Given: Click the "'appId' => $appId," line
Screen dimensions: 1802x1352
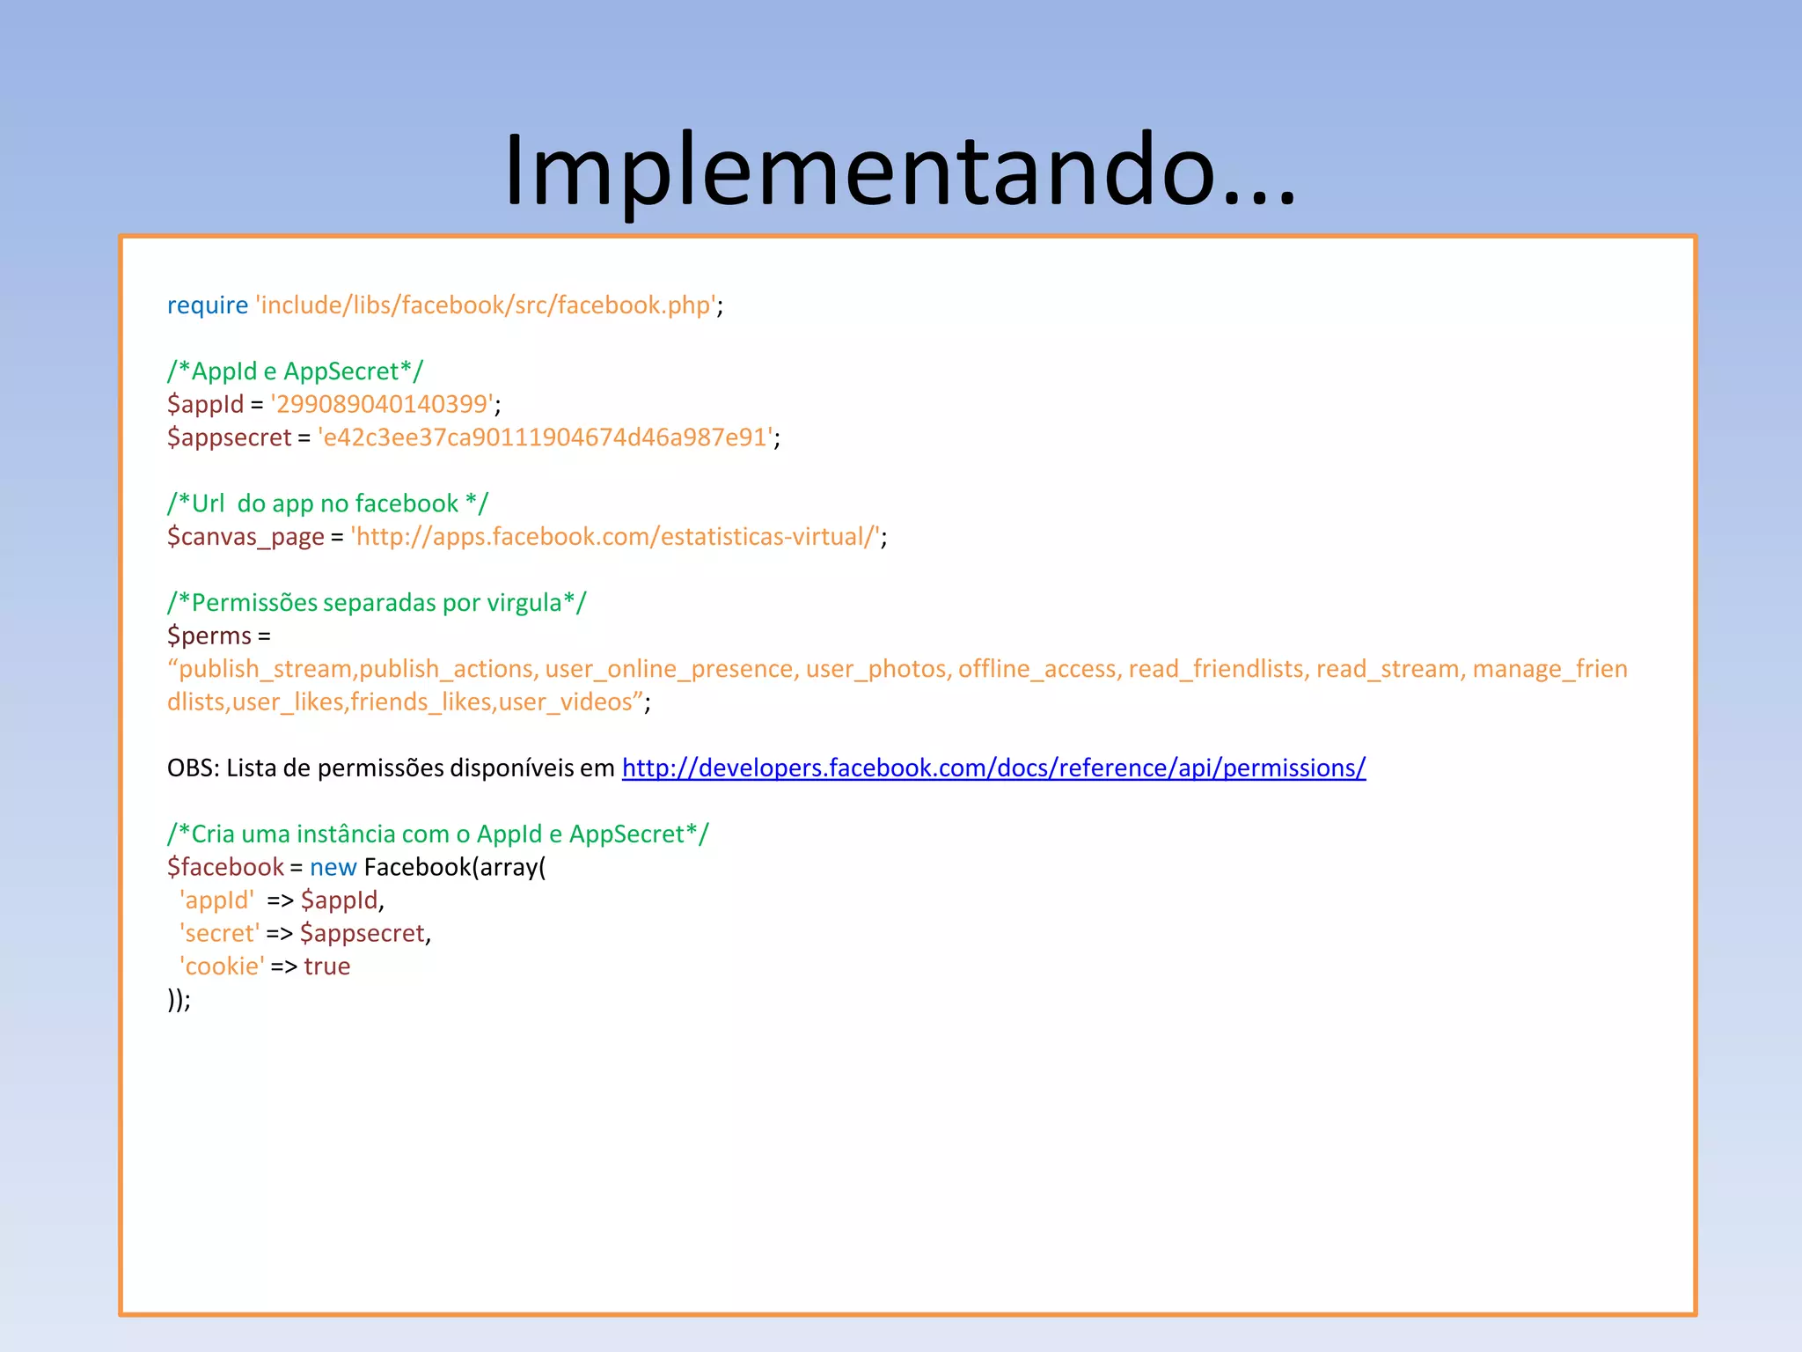Looking at the screenshot, I should click(x=282, y=900).
